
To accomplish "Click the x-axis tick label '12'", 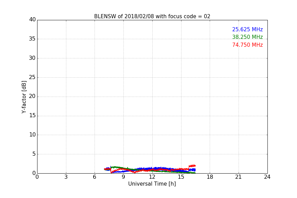I will (x=152, y=177).
